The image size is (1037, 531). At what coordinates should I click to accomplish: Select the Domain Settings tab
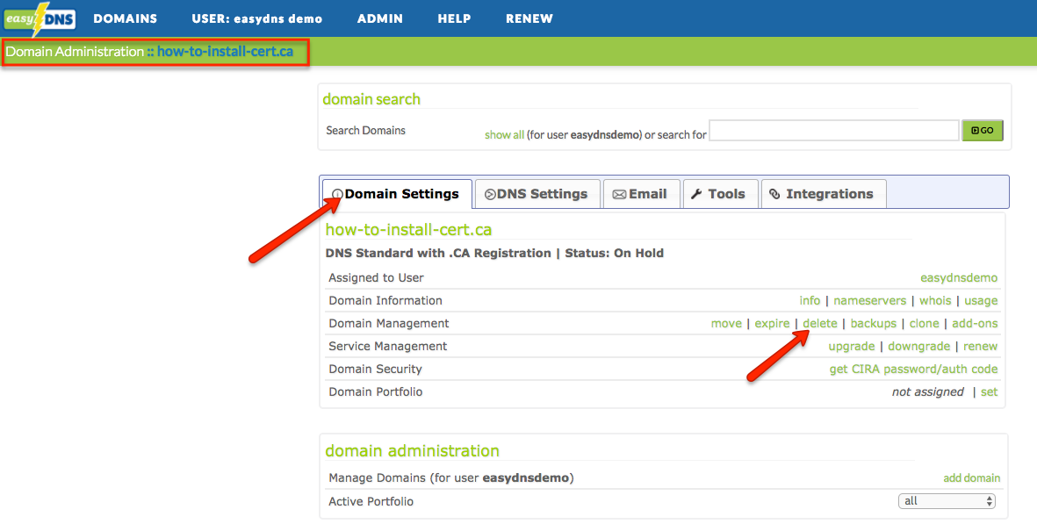397,195
